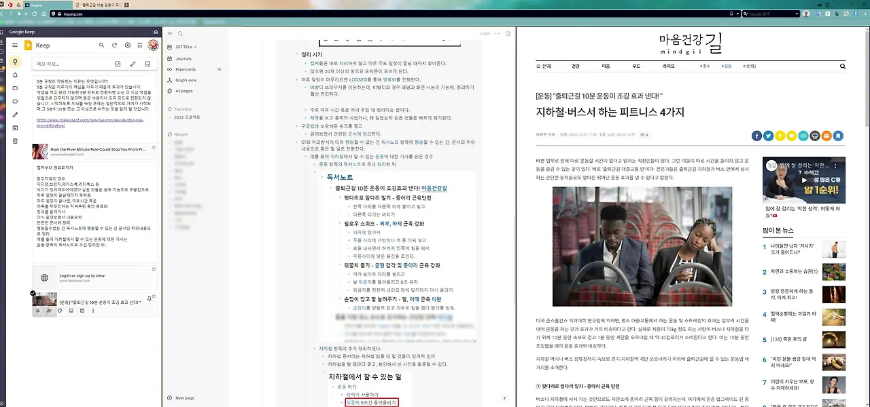Search notes in Google Keep
This screenshot has height=407, width=870.
102,45
